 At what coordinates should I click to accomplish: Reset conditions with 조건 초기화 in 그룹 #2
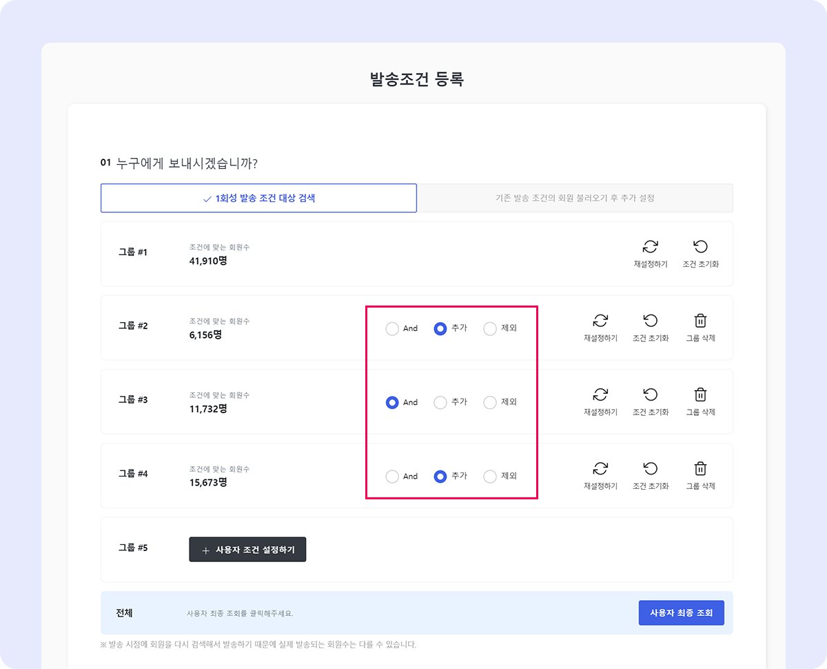click(x=651, y=321)
